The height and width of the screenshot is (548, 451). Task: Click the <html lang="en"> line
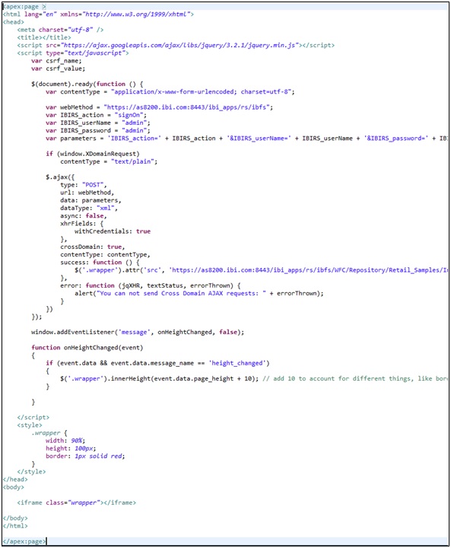[x=98, y=14]
